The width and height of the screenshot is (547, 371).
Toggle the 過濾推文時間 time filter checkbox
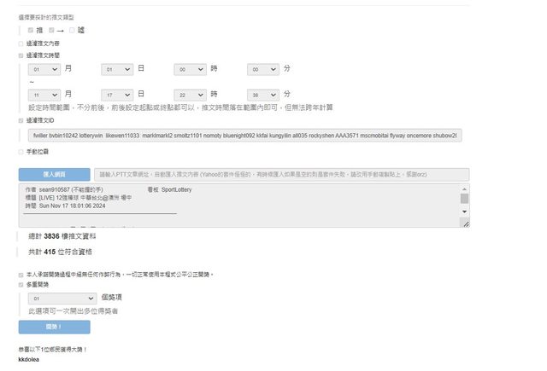21,55
